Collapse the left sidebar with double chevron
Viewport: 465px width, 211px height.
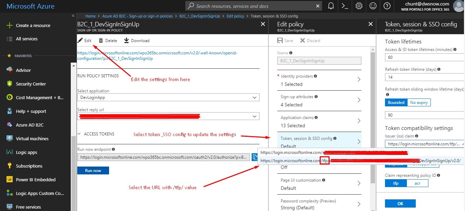click(x=73, y=16)
